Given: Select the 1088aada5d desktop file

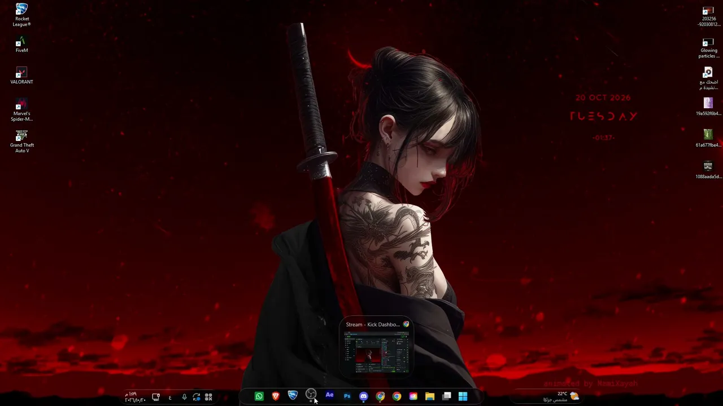Looking at the screenshot, I should (708, 170).
